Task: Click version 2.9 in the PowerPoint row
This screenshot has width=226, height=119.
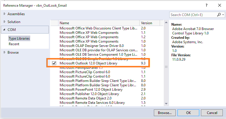Action: tap(143, 90)
